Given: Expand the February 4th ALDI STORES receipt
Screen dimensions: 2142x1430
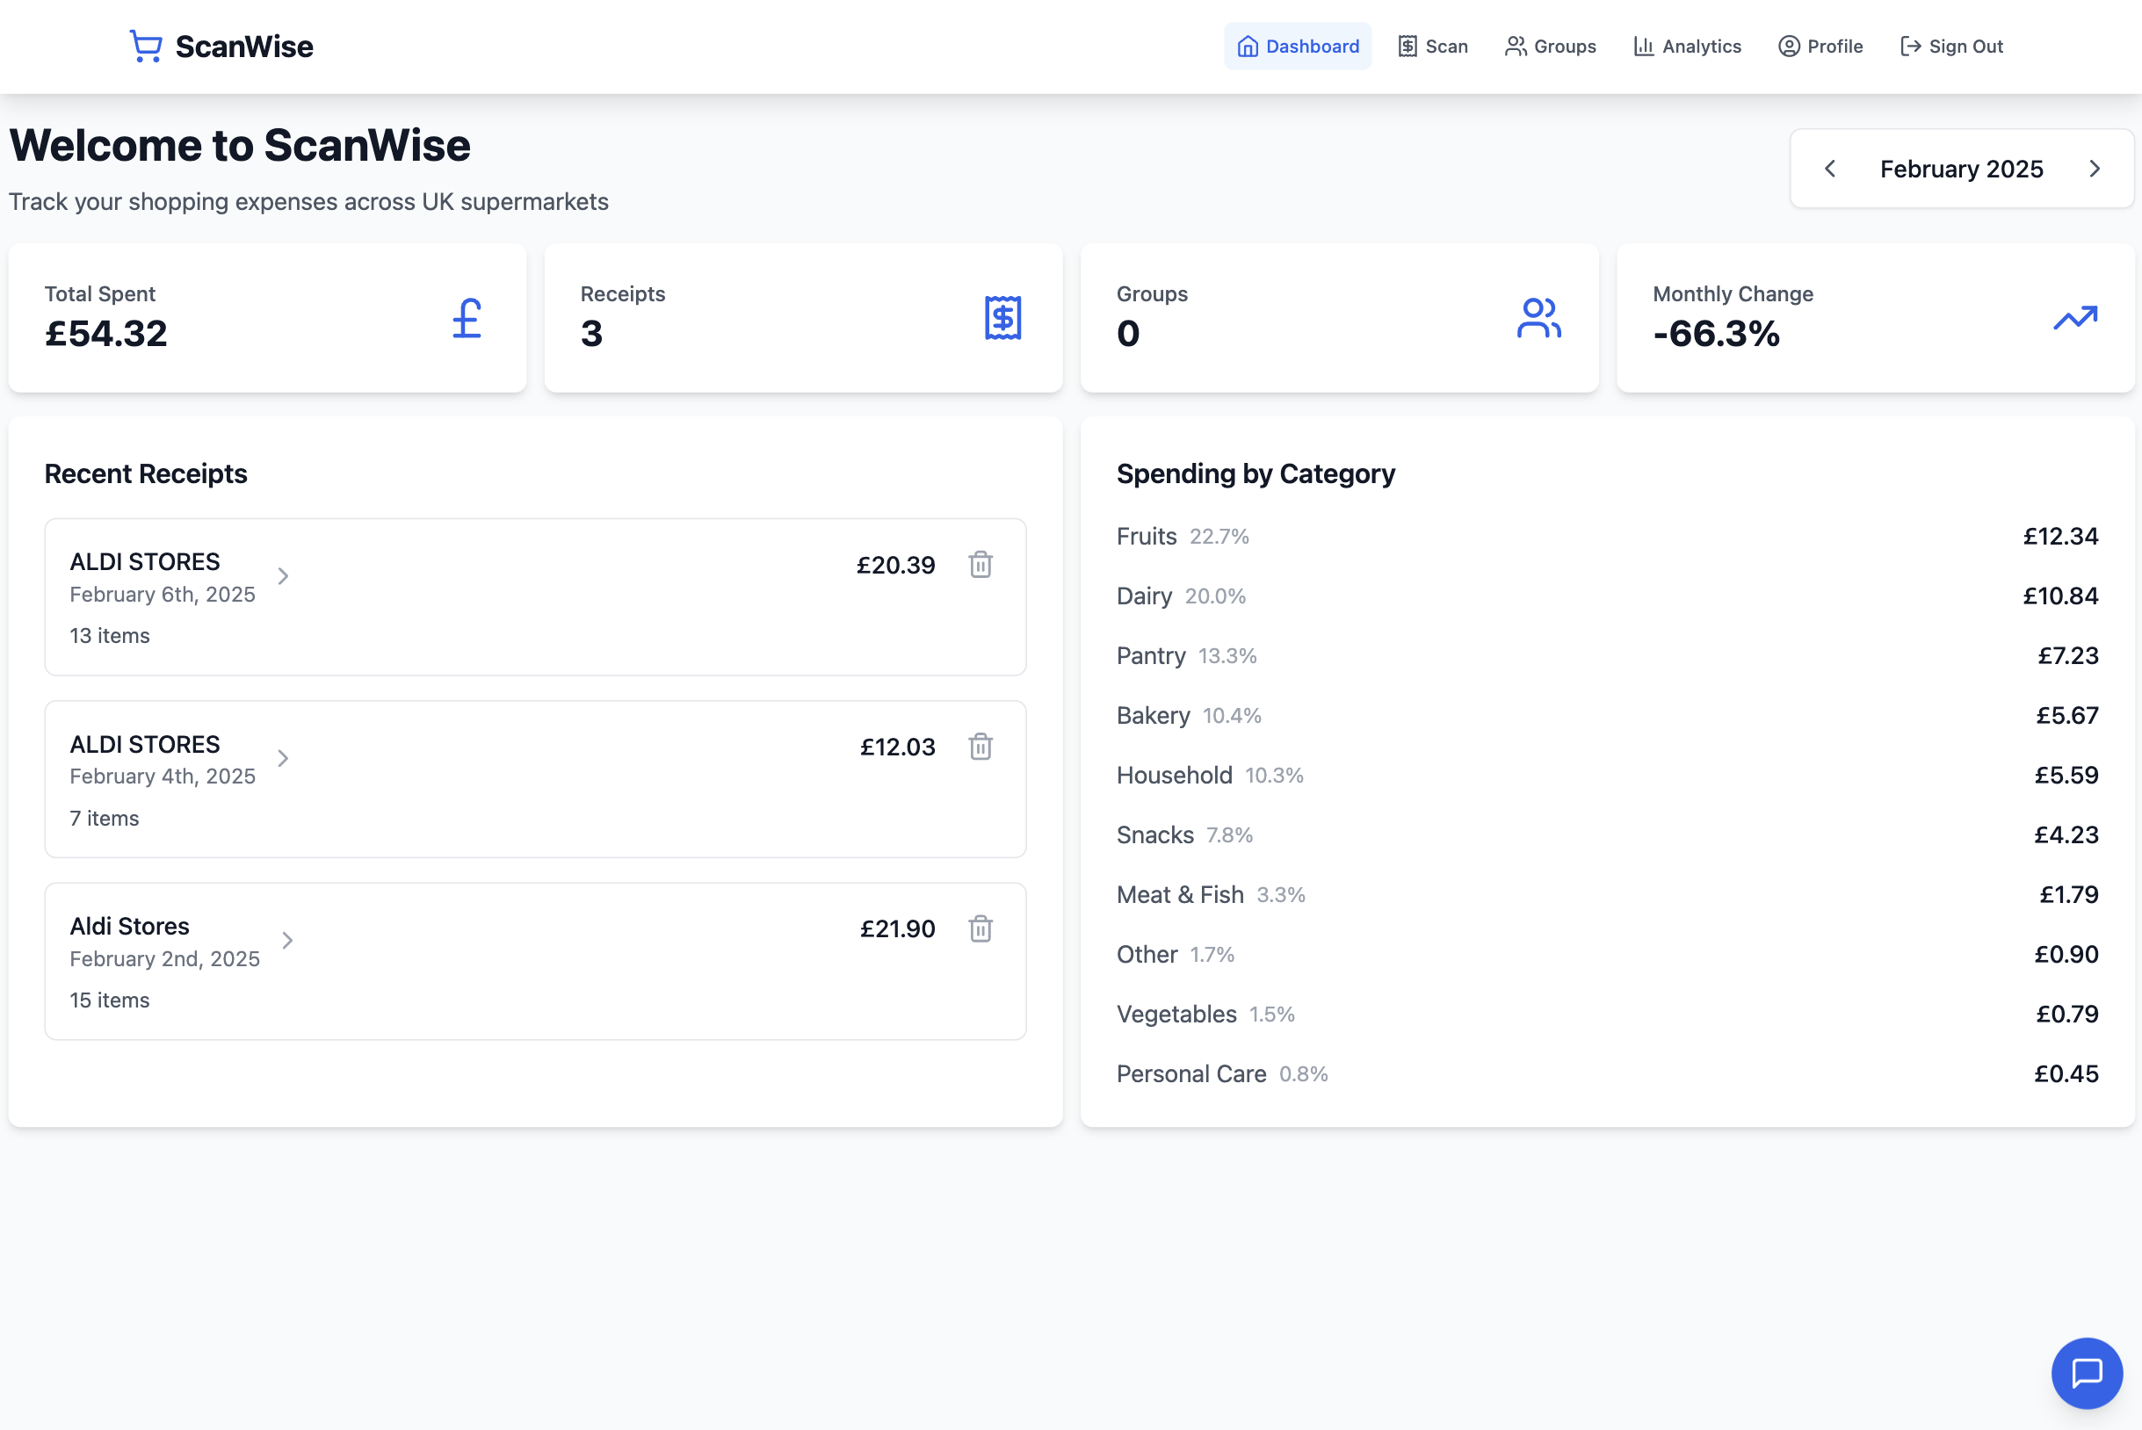Looking at the screenshot, I should [x=283, y=759].
